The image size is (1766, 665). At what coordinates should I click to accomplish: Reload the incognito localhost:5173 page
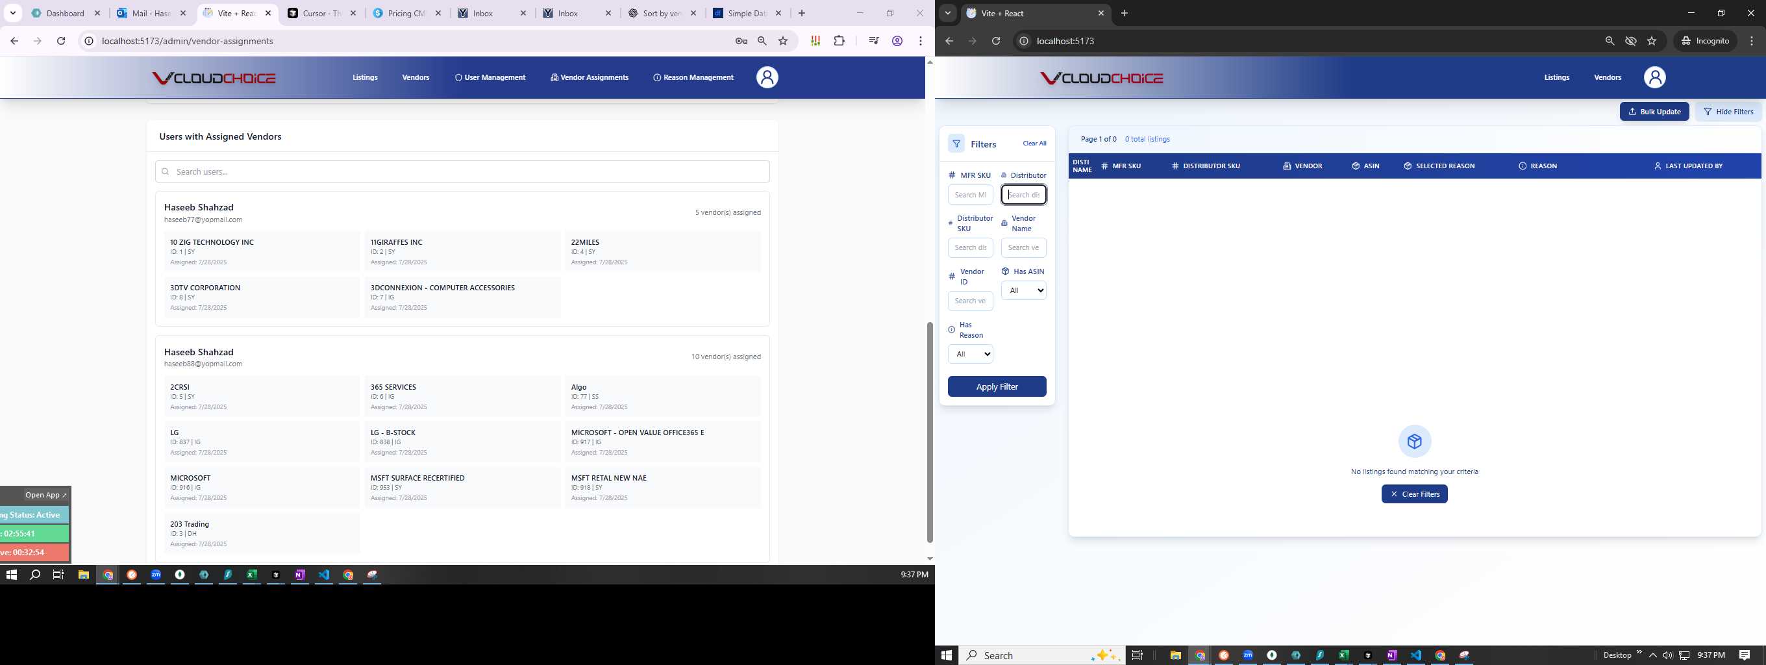click(996, 41)
